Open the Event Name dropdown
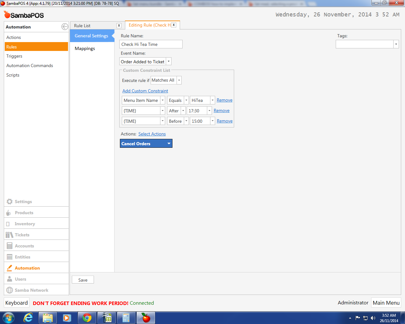This screenshot has height=324, width=405. pos(169,61)
